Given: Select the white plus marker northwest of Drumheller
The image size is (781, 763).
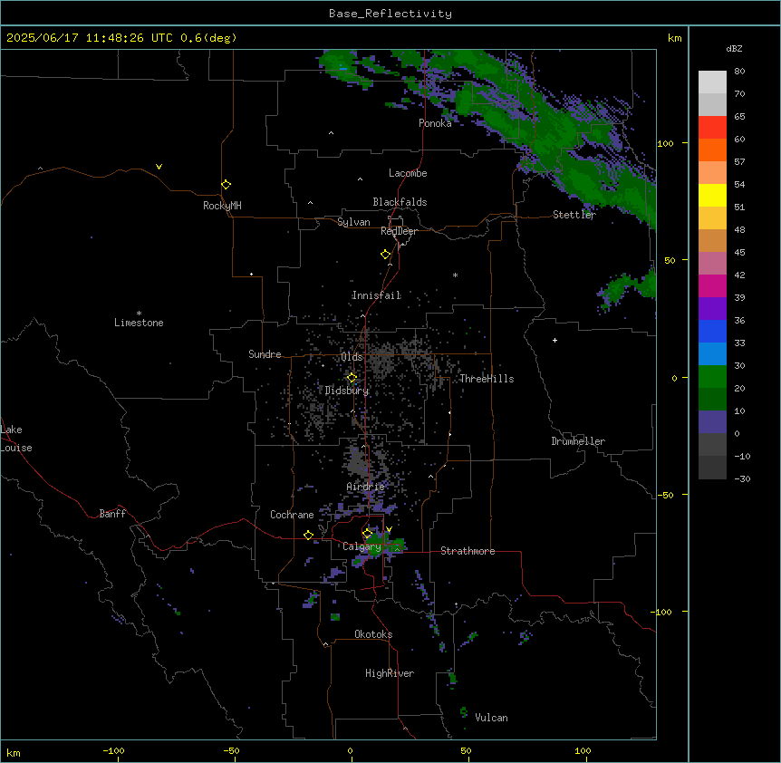Looking at the screenshot, I should click(x=554, y=340).
